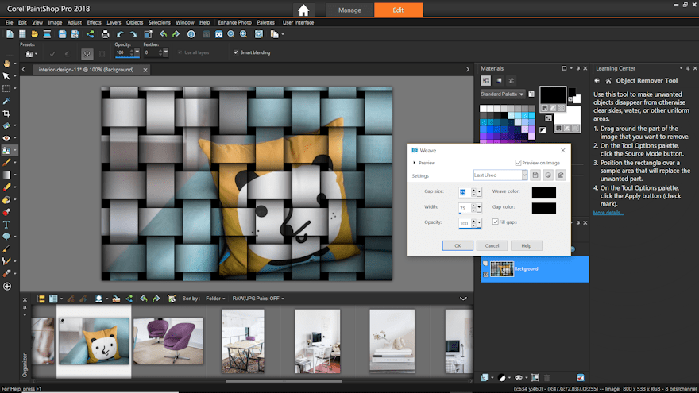Click the Share icon in main toolbar
The width and height of the screenshot is (699, 393).
(89, 34)
